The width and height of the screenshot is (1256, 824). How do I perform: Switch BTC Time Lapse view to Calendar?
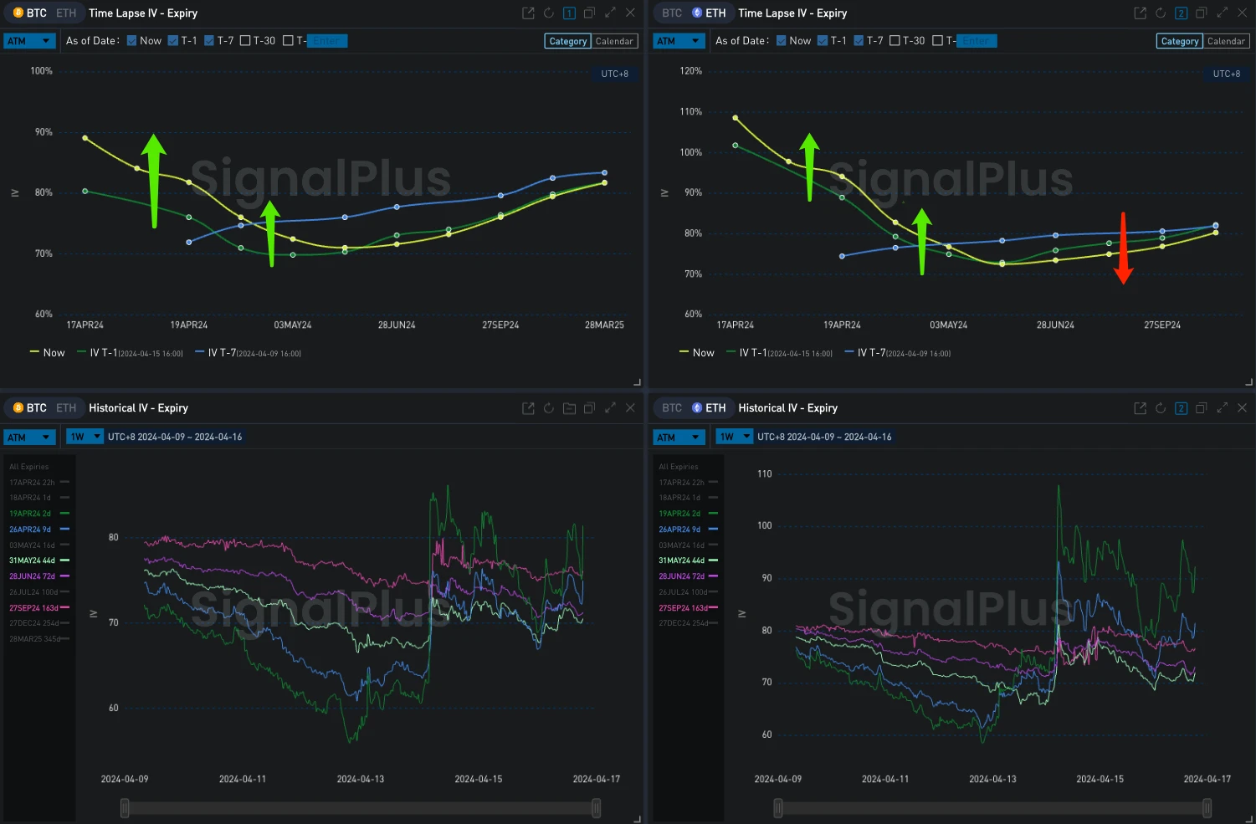point(614,40)
